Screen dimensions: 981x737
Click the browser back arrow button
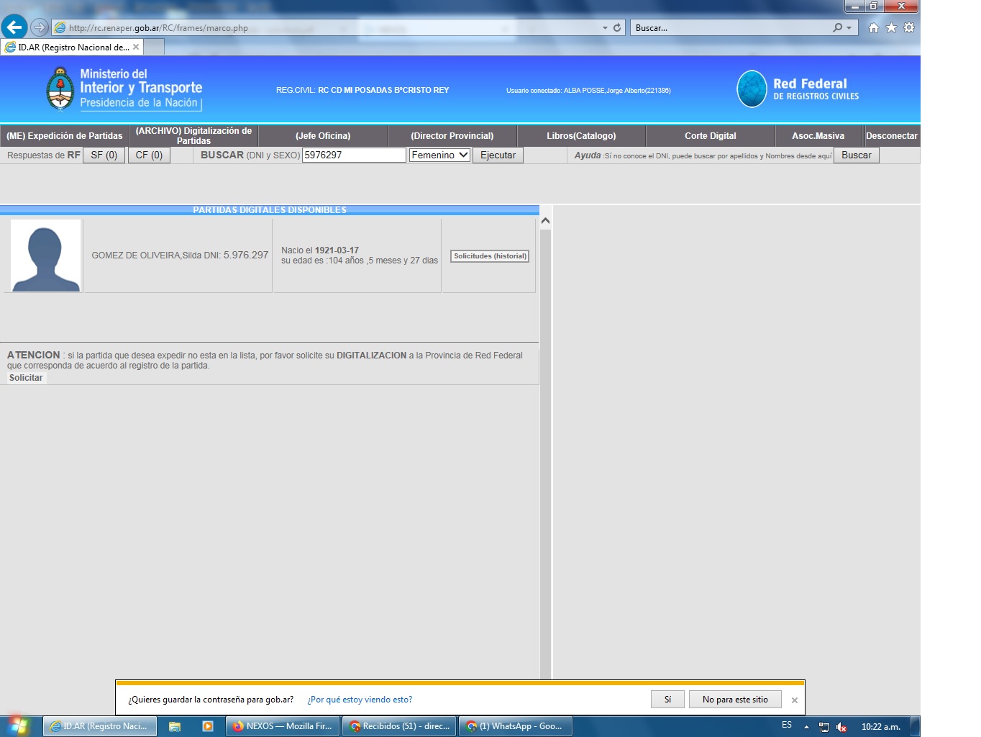(14, 27)
